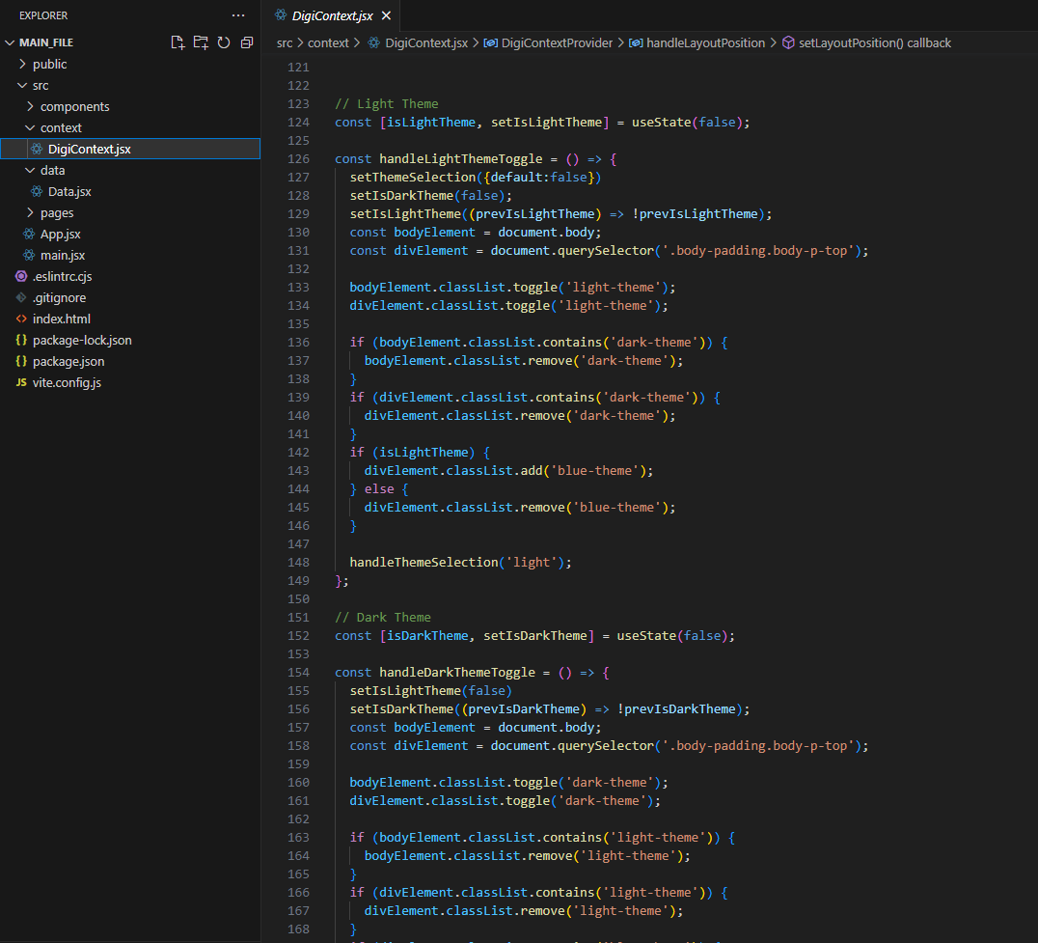Click DigiContextProvider in the breadcrumb
Screen dimensions: 1038x943
(557, 42)
